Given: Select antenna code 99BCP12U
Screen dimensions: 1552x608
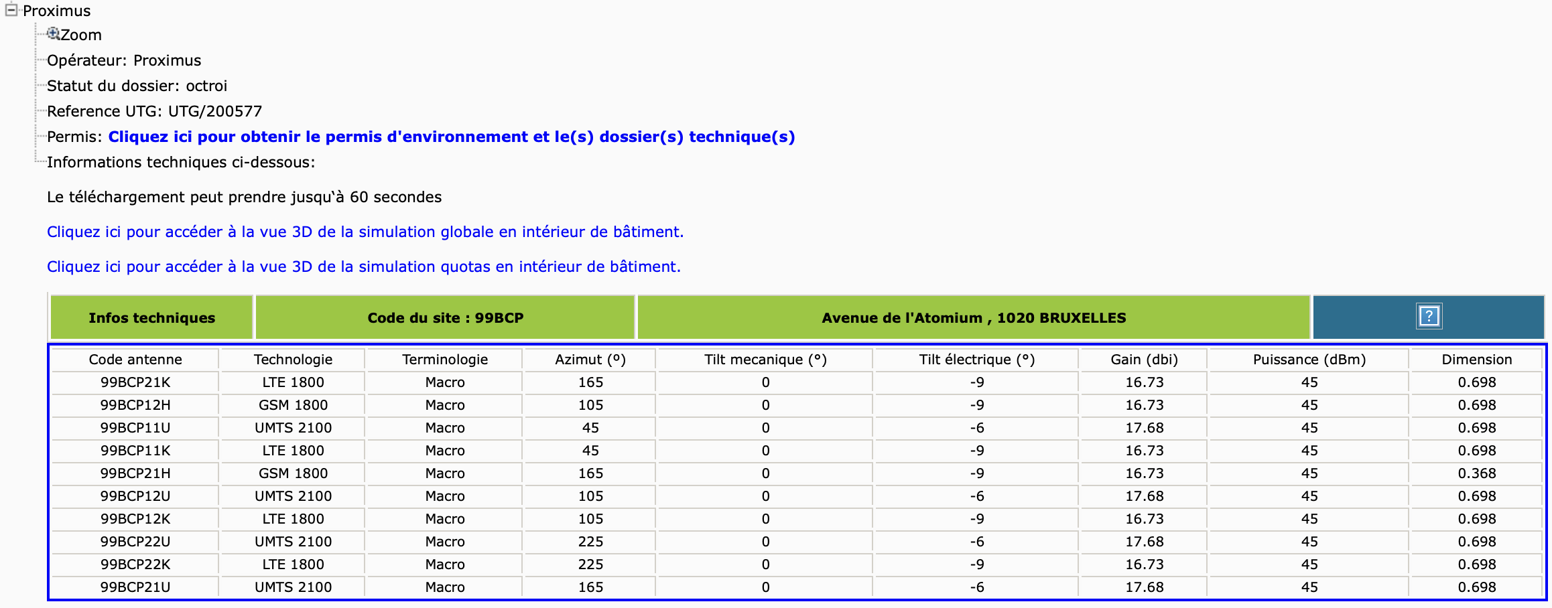Looking at the screenshot, I should (135, 496).
